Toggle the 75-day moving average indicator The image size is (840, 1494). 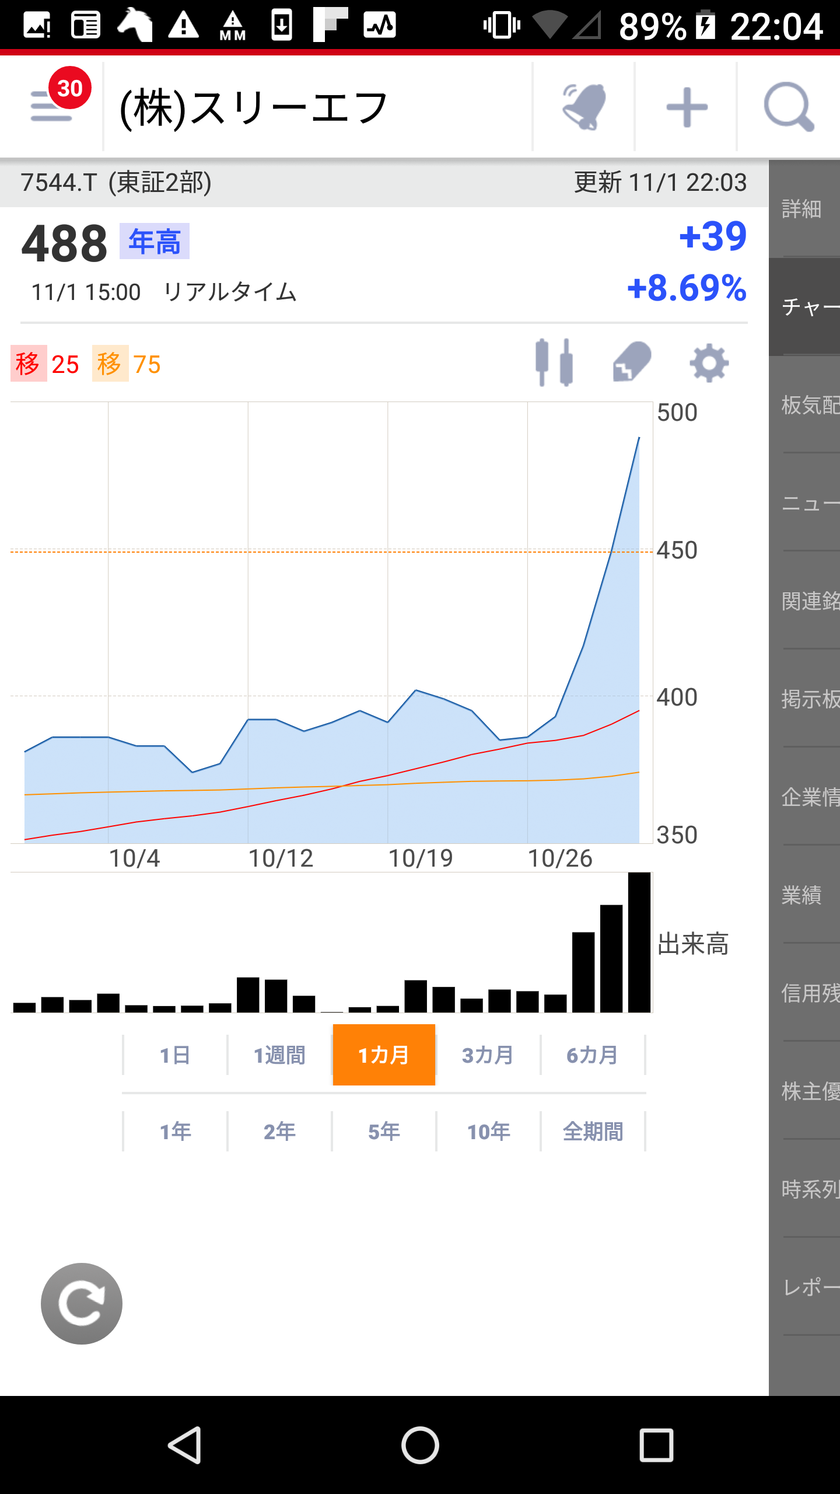pos(127,364)
